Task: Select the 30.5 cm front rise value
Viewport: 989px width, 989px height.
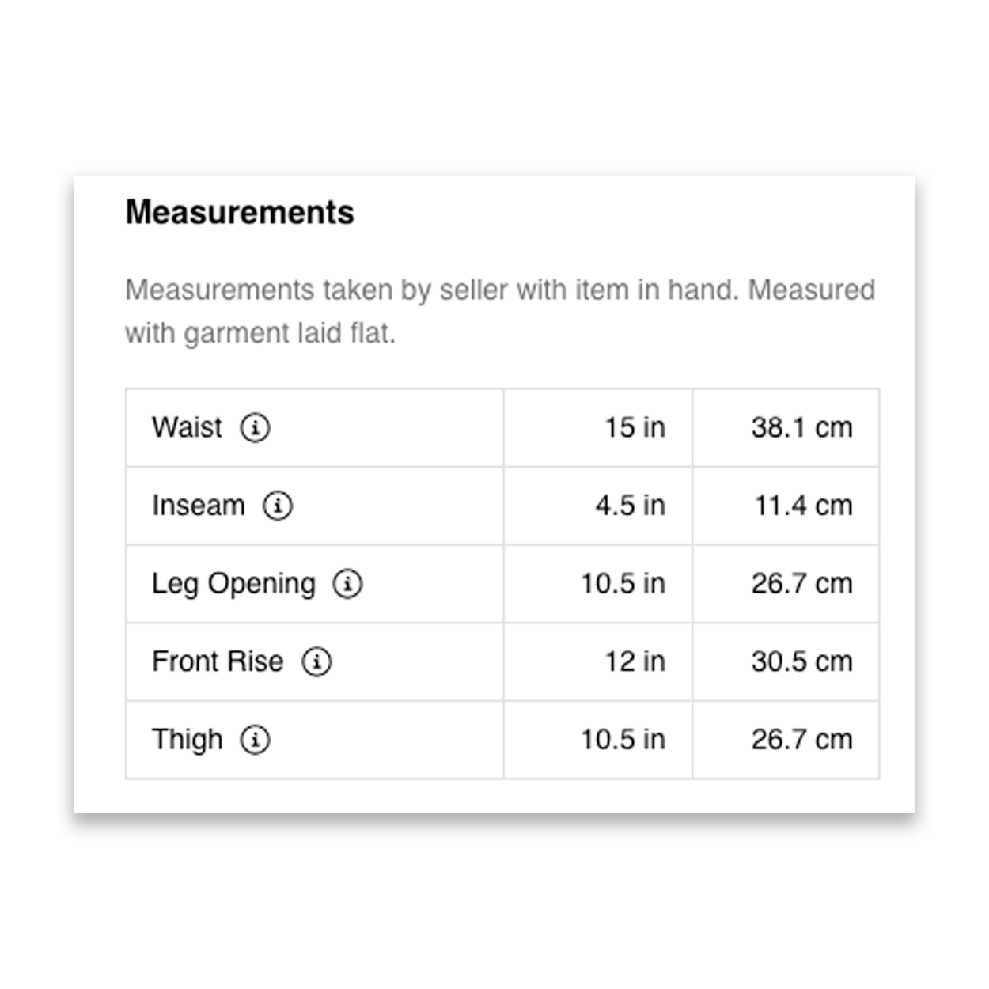Action: (x=801, y=661)
